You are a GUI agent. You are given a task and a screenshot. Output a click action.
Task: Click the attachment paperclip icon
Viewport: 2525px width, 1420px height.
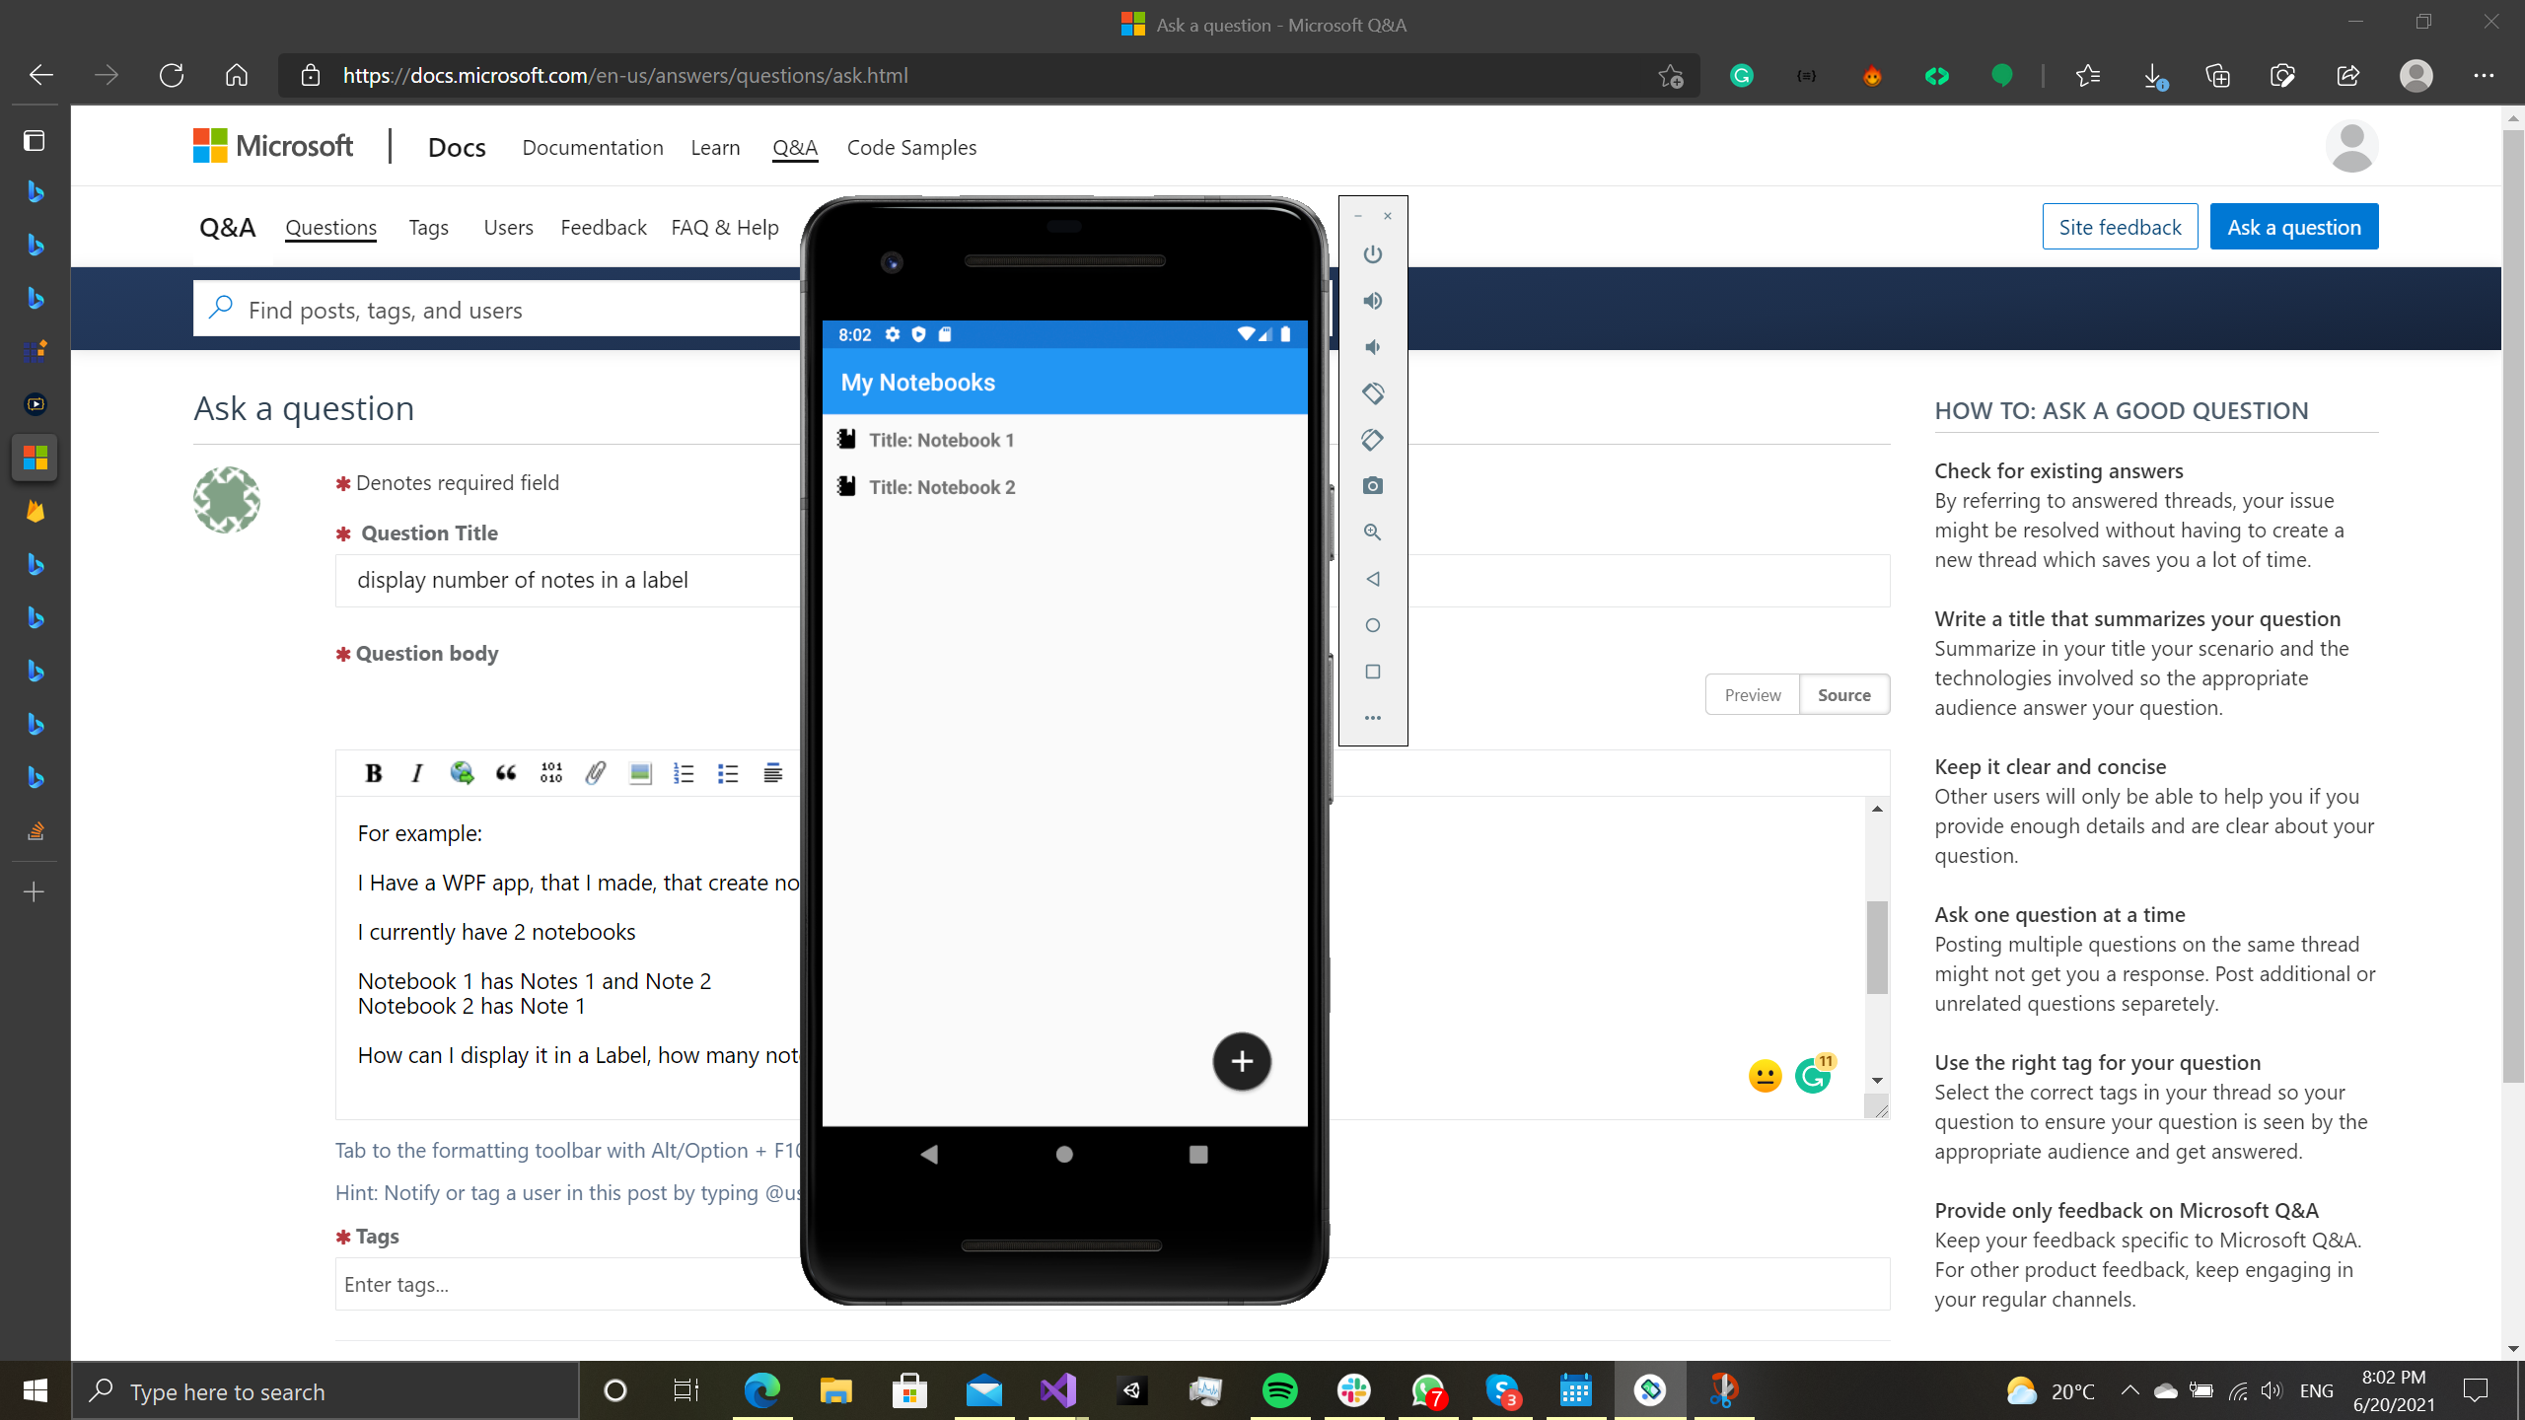coord(596,773)
